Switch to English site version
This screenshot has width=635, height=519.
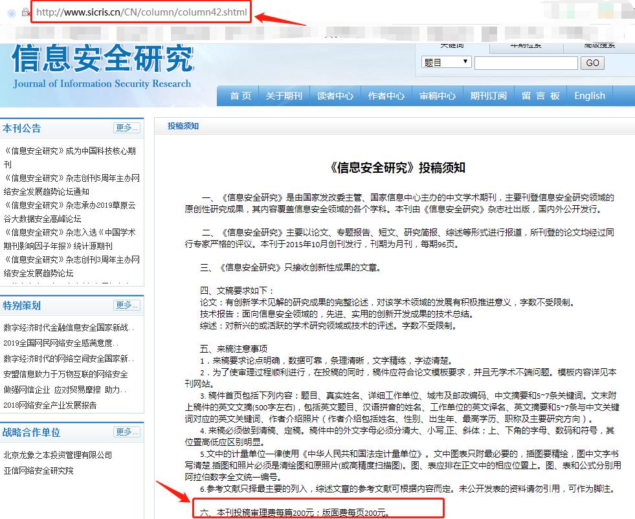tap(589, 96)
